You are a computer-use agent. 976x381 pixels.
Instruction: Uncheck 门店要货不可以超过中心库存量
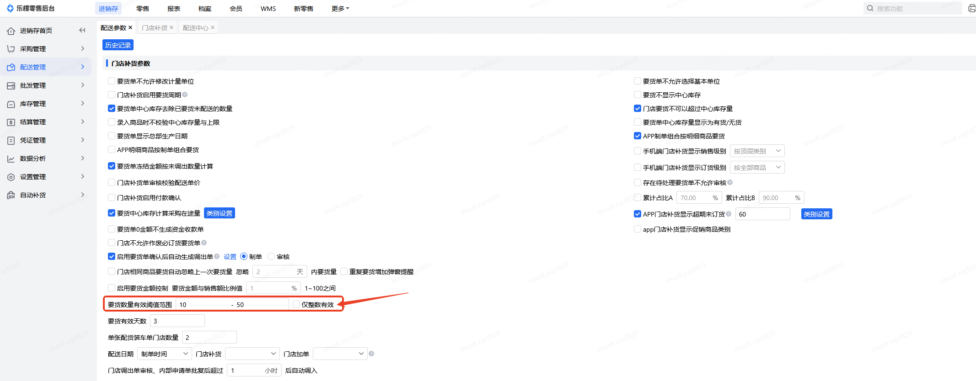pyautogui.click(x=638, y=108)
